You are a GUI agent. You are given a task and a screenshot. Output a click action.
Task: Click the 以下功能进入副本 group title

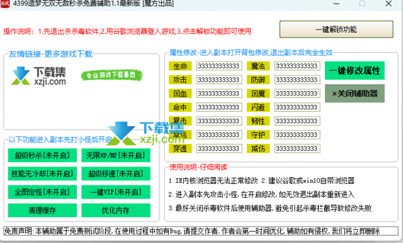click(60, 139)
